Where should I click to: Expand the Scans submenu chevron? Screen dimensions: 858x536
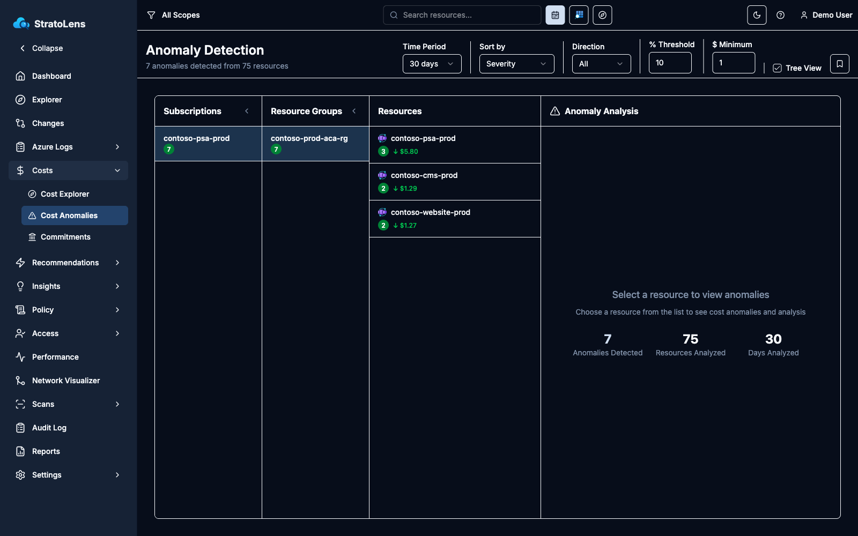coord(117,404)
